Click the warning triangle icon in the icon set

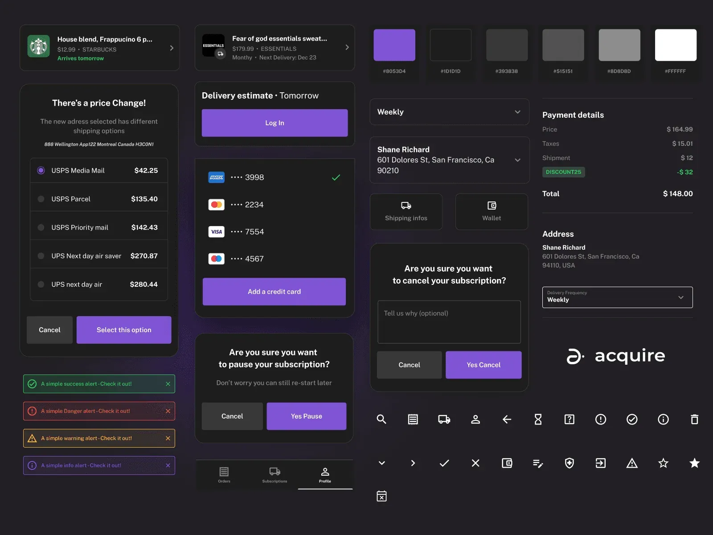tap(632, 463)
